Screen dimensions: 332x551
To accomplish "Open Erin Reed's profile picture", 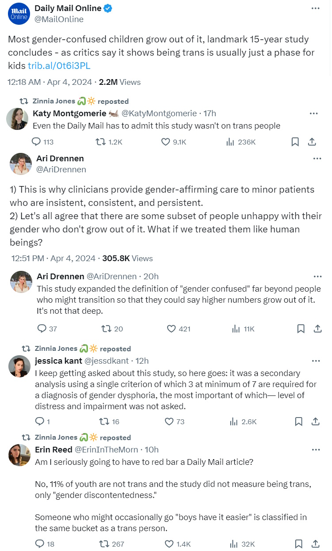I will pos(19,455).
